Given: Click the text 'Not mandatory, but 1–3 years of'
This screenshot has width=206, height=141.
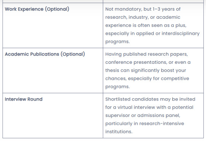Looking at the screenshot, I should (143, 9).
